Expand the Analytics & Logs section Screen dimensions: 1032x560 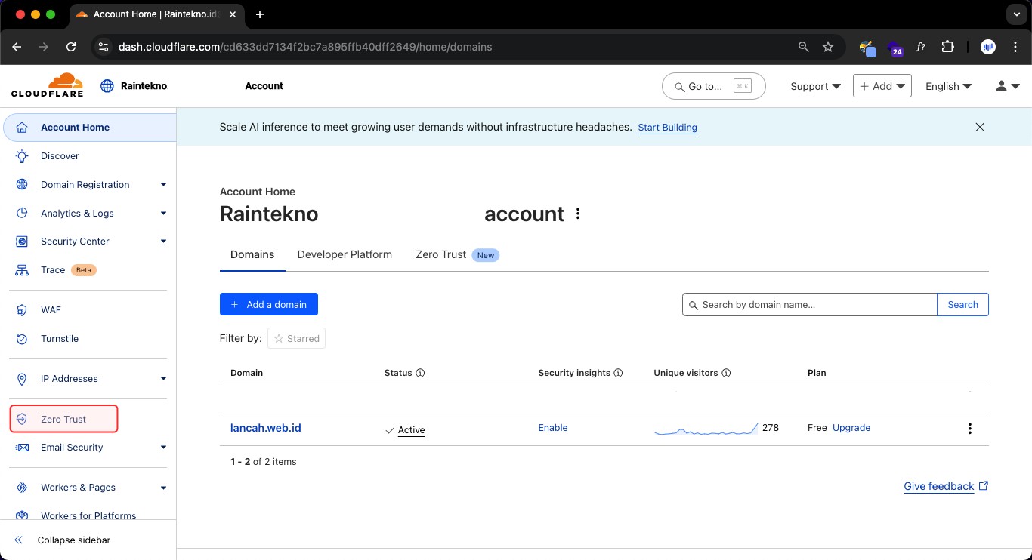pyautogui.click(x=163, y=214)
